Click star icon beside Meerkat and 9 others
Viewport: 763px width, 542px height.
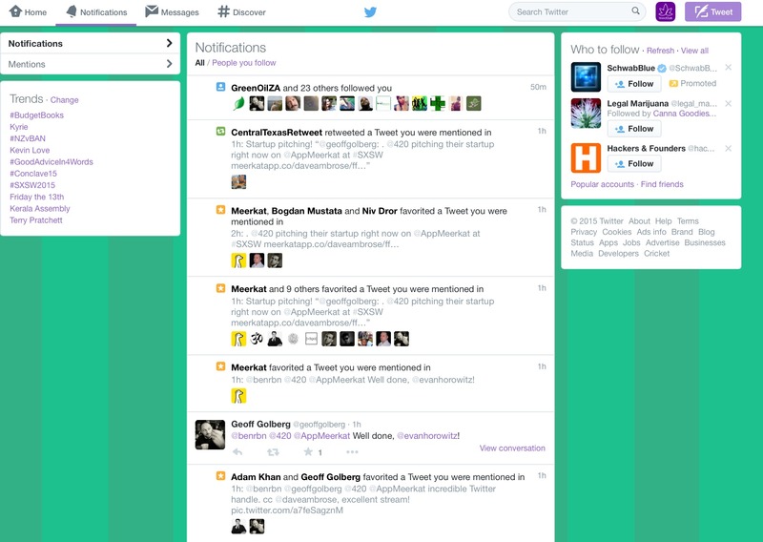(x=220, y=288)
